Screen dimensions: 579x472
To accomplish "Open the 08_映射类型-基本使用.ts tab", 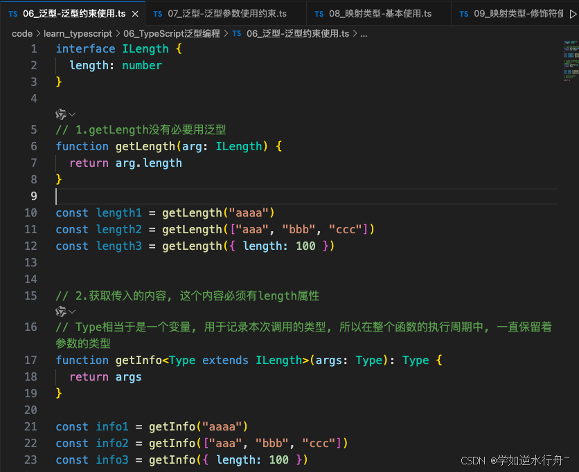I will coord(378,13).
